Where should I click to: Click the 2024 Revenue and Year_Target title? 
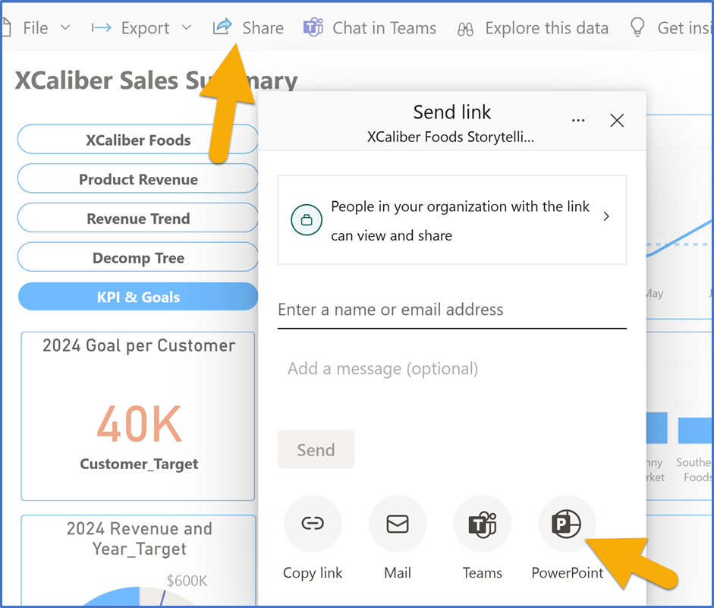pyautogui.click(x=140, y=539)
